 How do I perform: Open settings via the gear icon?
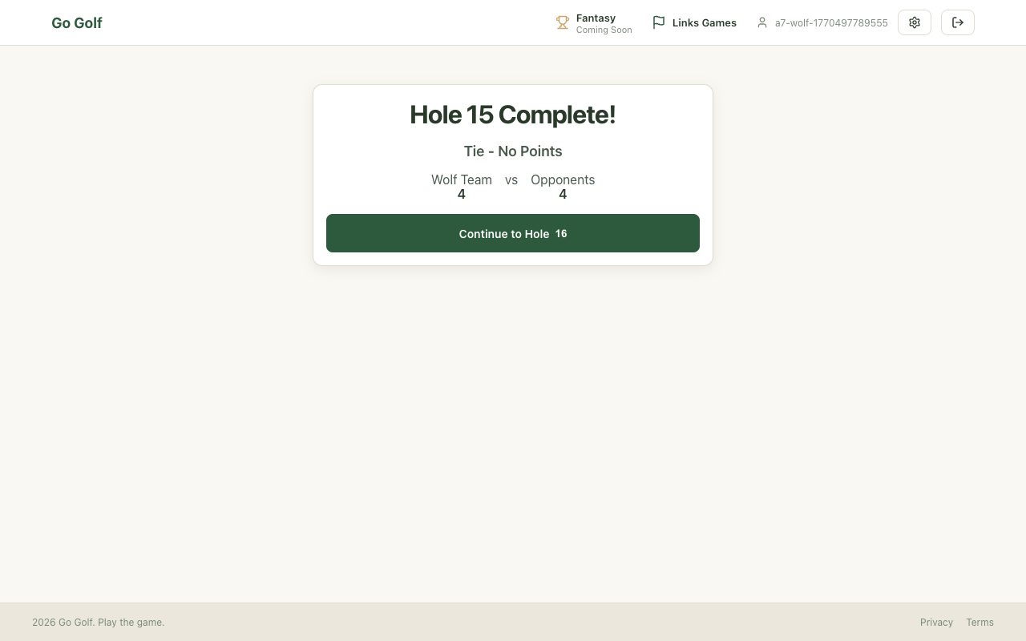tap(915, 22)
